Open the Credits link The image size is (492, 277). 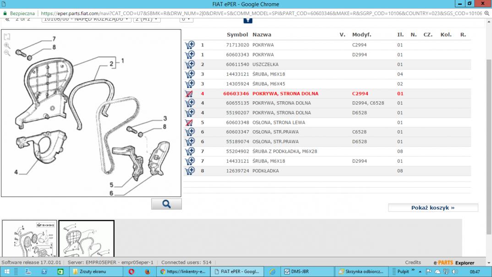point(413,262)
